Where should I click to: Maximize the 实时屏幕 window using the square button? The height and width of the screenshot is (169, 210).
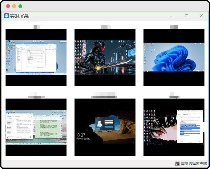pos(186,16)
